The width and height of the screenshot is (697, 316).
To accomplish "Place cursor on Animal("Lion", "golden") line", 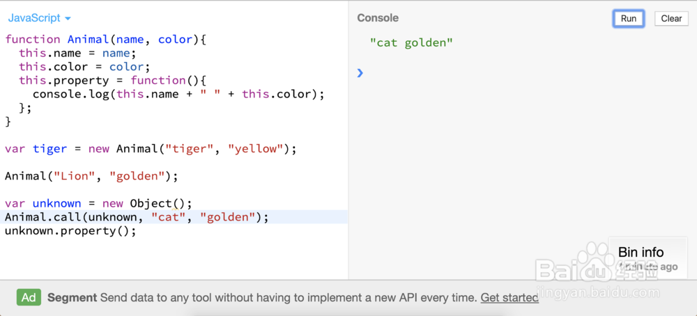I will coord(91,176).
